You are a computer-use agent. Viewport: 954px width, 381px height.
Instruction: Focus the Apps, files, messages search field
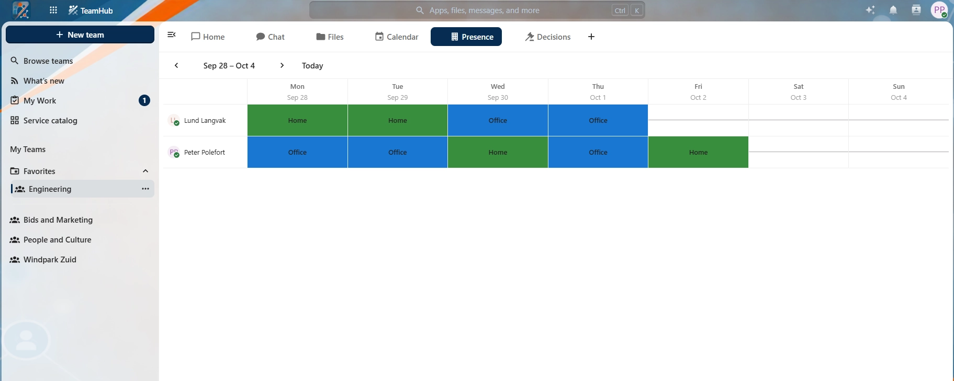pos(477,10)
